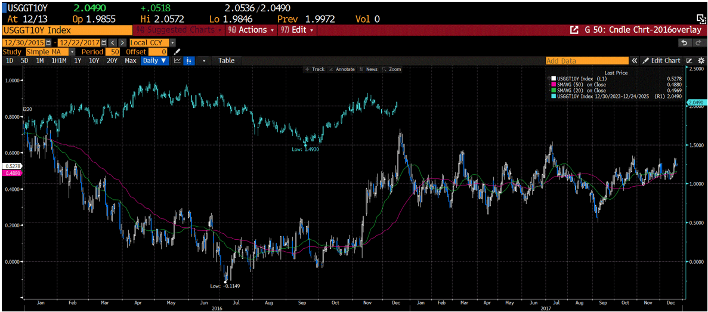Click the Last Price legend header

tap(616, 73)
